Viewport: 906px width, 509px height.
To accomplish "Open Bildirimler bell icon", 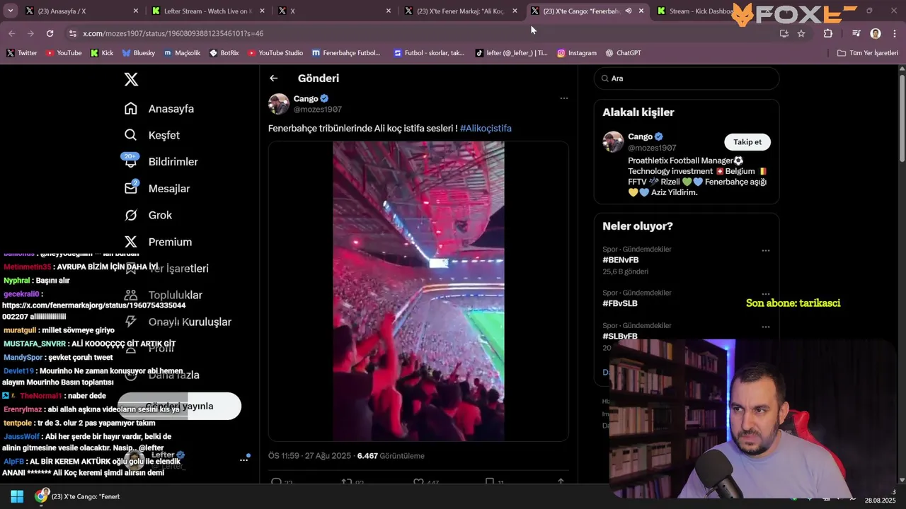I will tap(130, 161).
